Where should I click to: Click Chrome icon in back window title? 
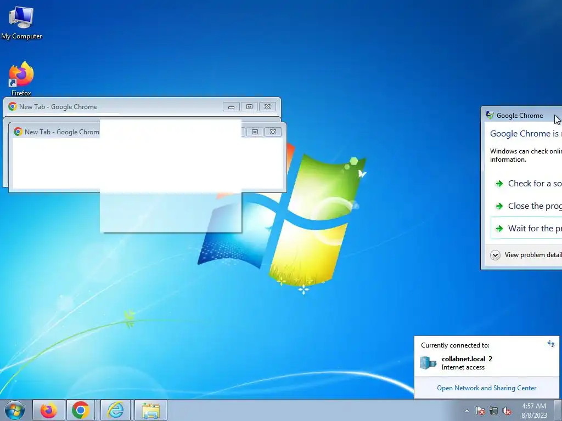[13, 106]
